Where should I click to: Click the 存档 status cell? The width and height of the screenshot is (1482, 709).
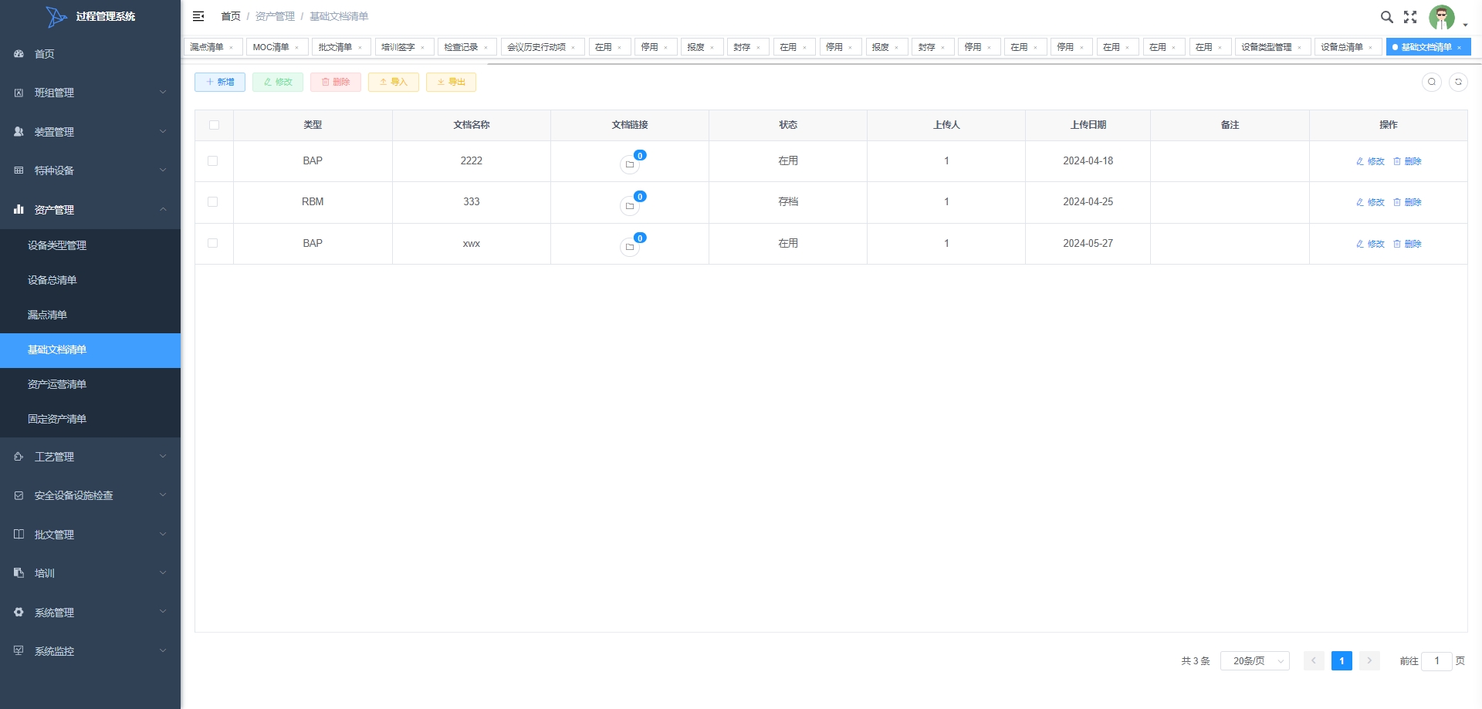(x=788, y=201)
